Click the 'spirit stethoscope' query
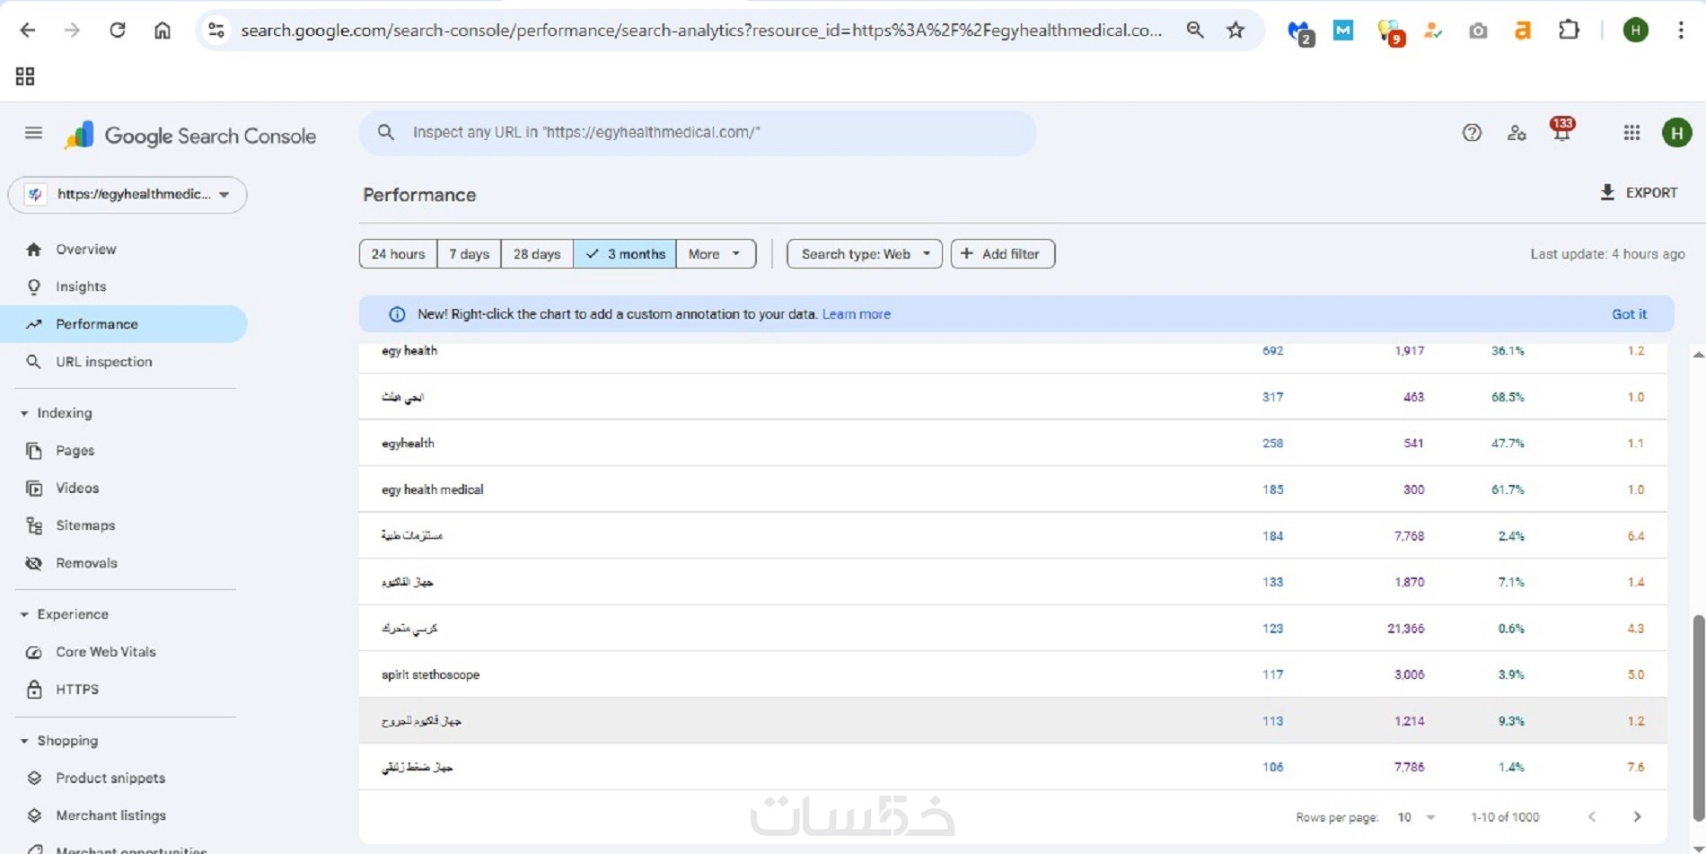 (430, 675)
